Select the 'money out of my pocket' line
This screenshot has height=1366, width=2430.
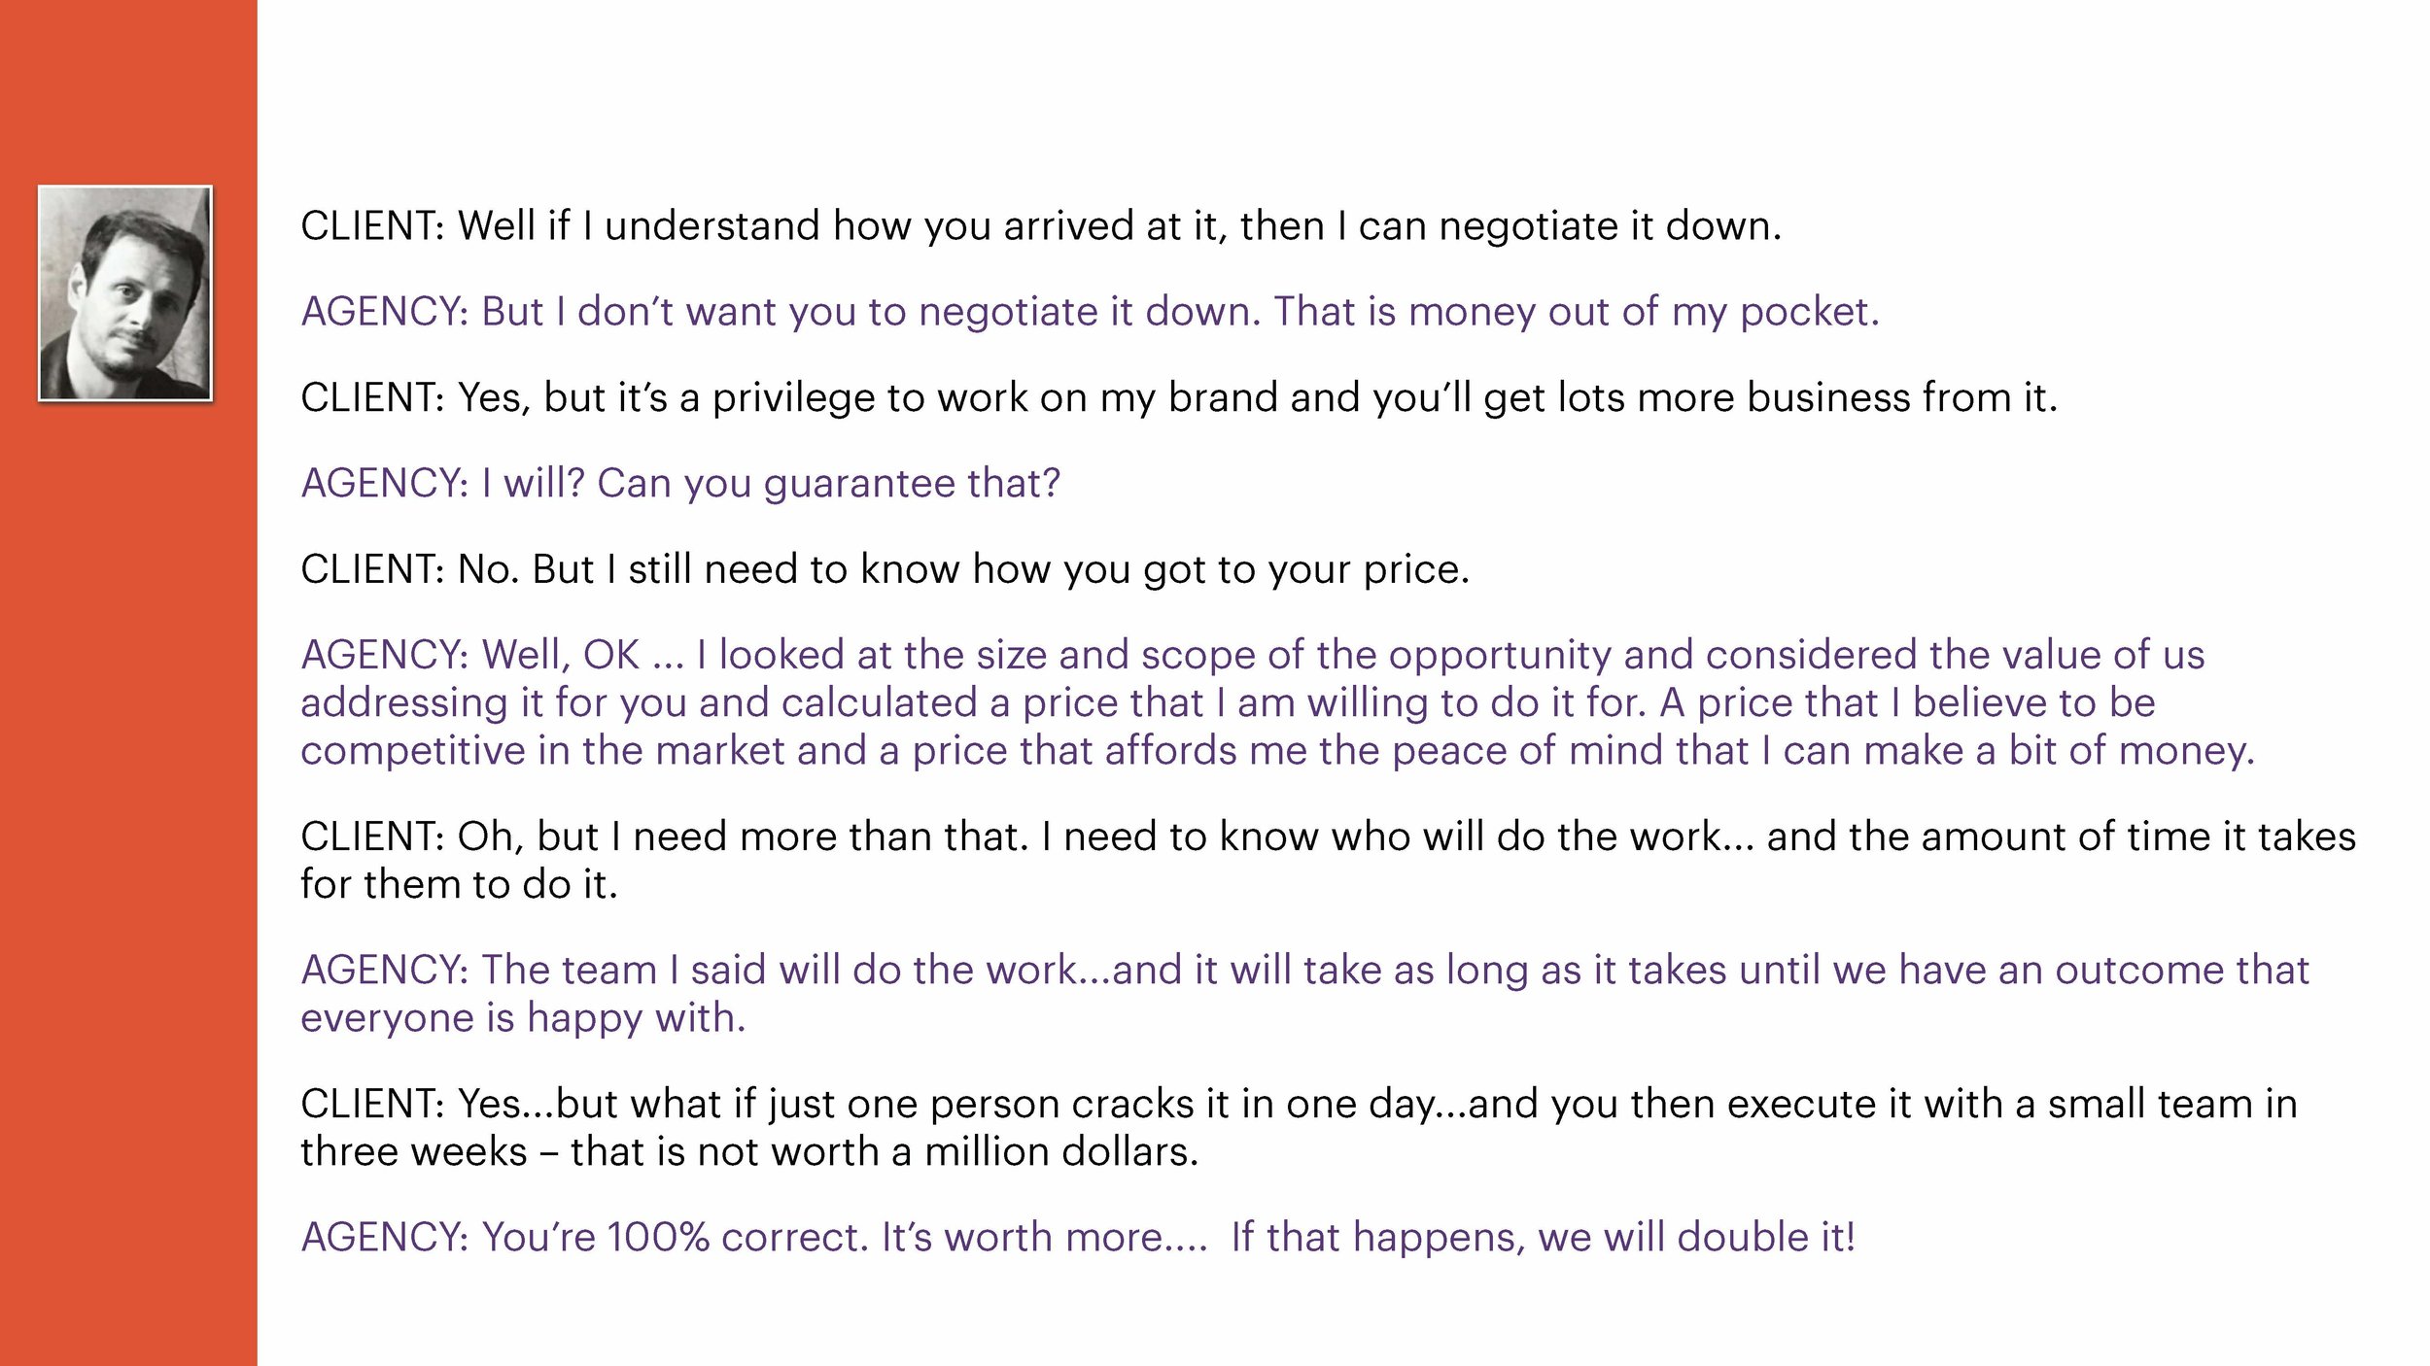click(1091, 312)
